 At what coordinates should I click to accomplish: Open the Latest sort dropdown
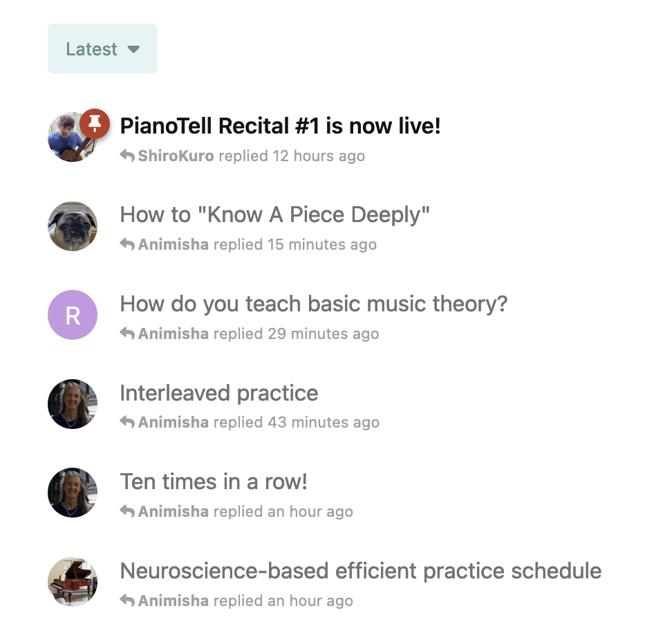coord(102,49)
